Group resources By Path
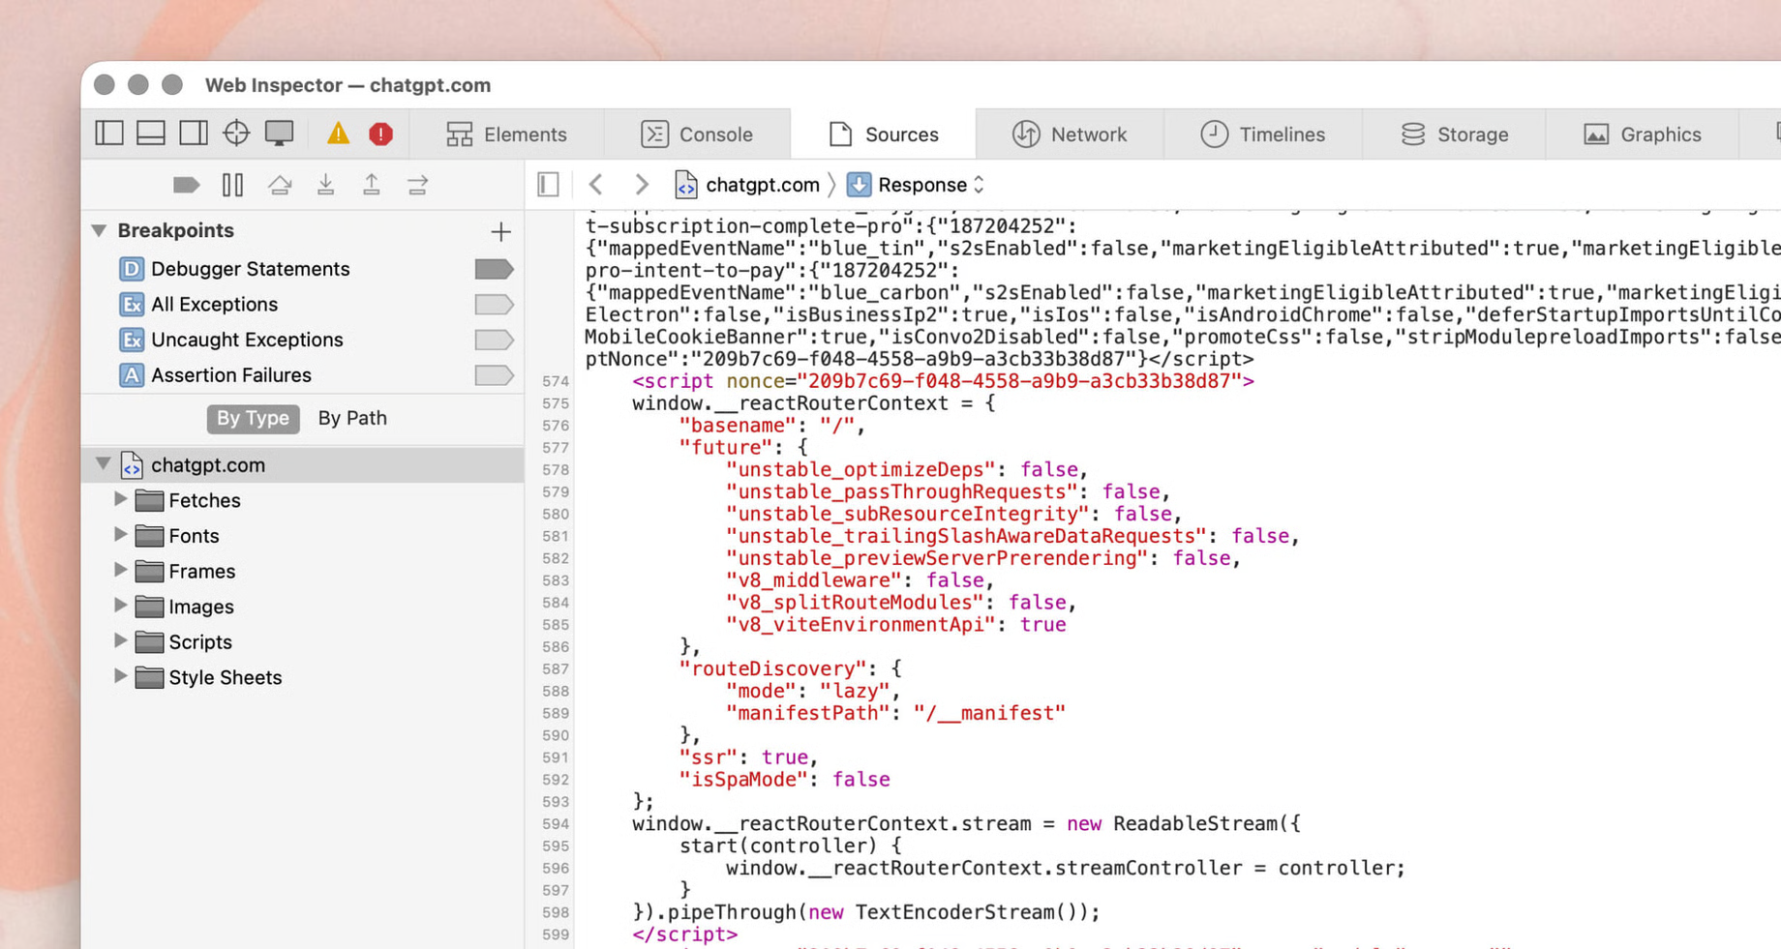 [352, 418]
